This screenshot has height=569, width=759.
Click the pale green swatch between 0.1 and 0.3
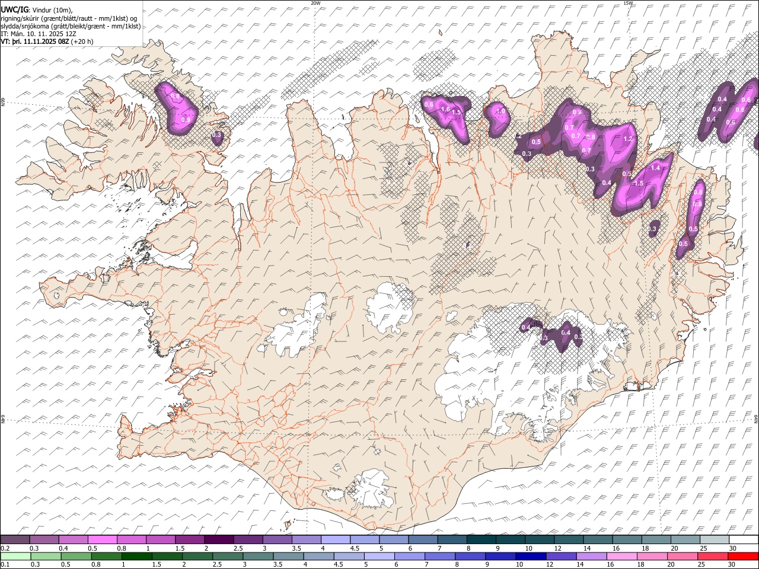[x=17, y=556]
